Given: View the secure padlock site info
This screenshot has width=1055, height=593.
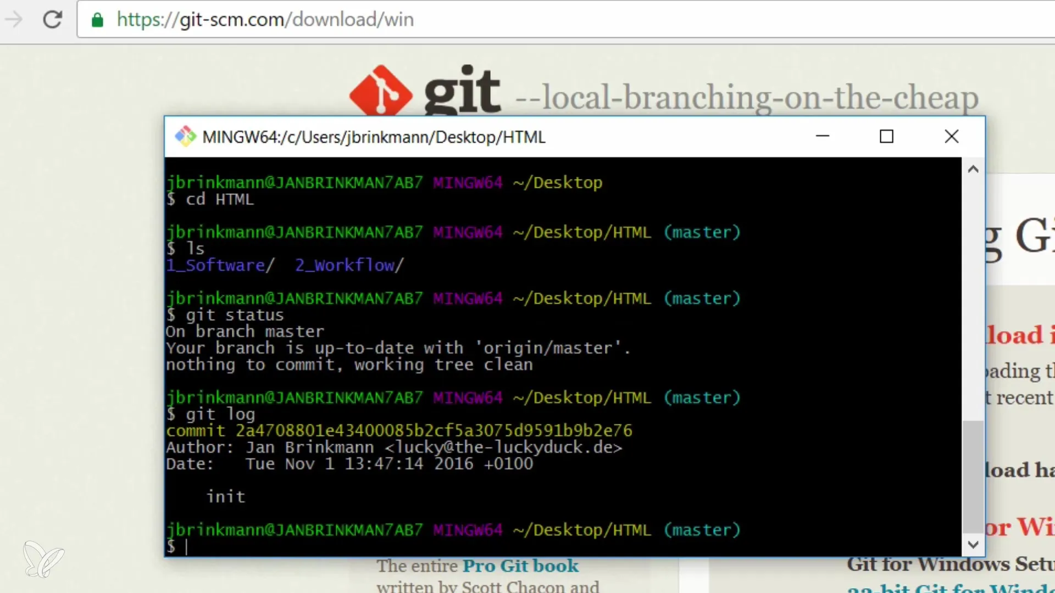Looking at the screenshot, I should point(97,20).
